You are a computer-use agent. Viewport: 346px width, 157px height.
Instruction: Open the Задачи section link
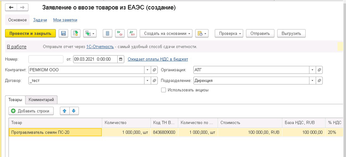coord(40,20)
